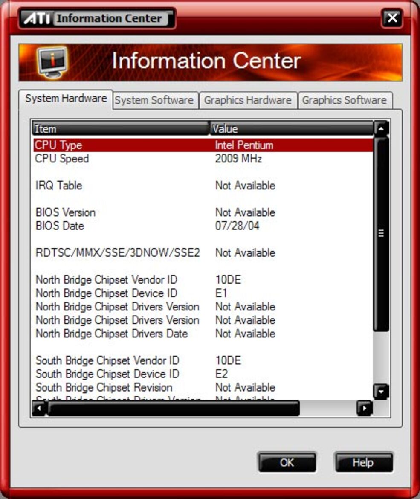420x499 pixels.
Task: Select North Bridge Chipset Vendor ID row
Action: tap(203, 280)
